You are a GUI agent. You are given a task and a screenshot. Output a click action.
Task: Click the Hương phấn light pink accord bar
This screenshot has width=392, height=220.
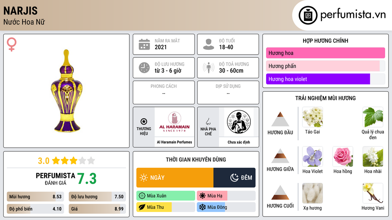[x=325, y=66]
